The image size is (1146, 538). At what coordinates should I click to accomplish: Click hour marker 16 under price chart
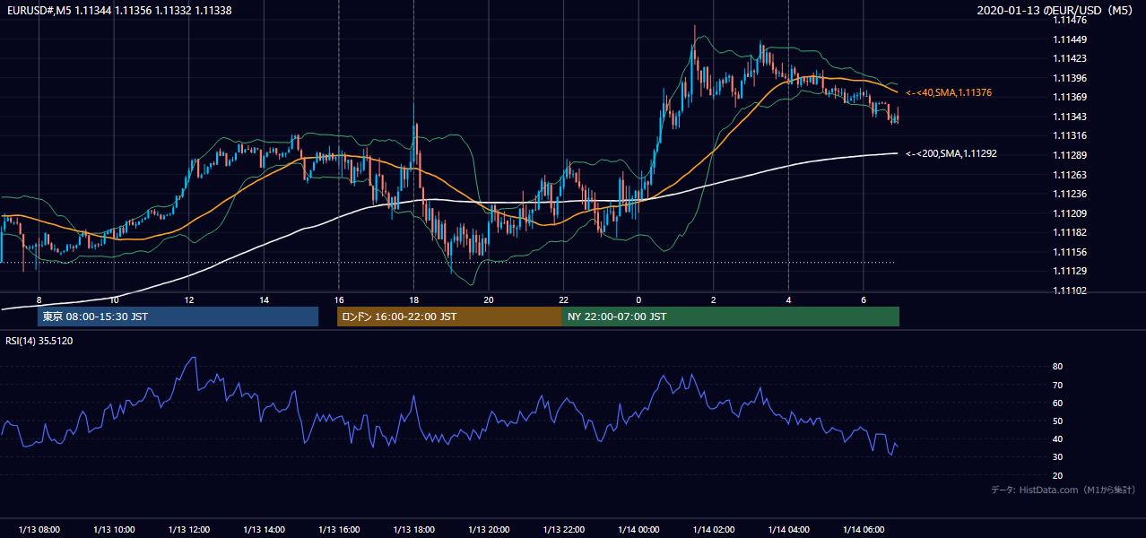pos(339,299)
